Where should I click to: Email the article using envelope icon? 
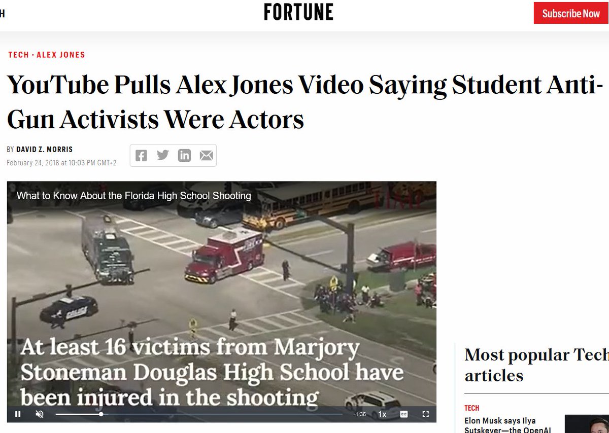point(206,156)
